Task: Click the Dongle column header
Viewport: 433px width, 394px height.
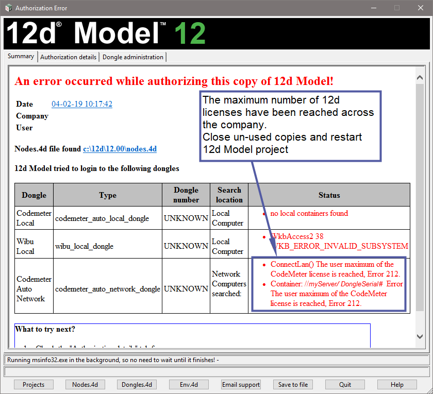Action: tap(34, 195)
